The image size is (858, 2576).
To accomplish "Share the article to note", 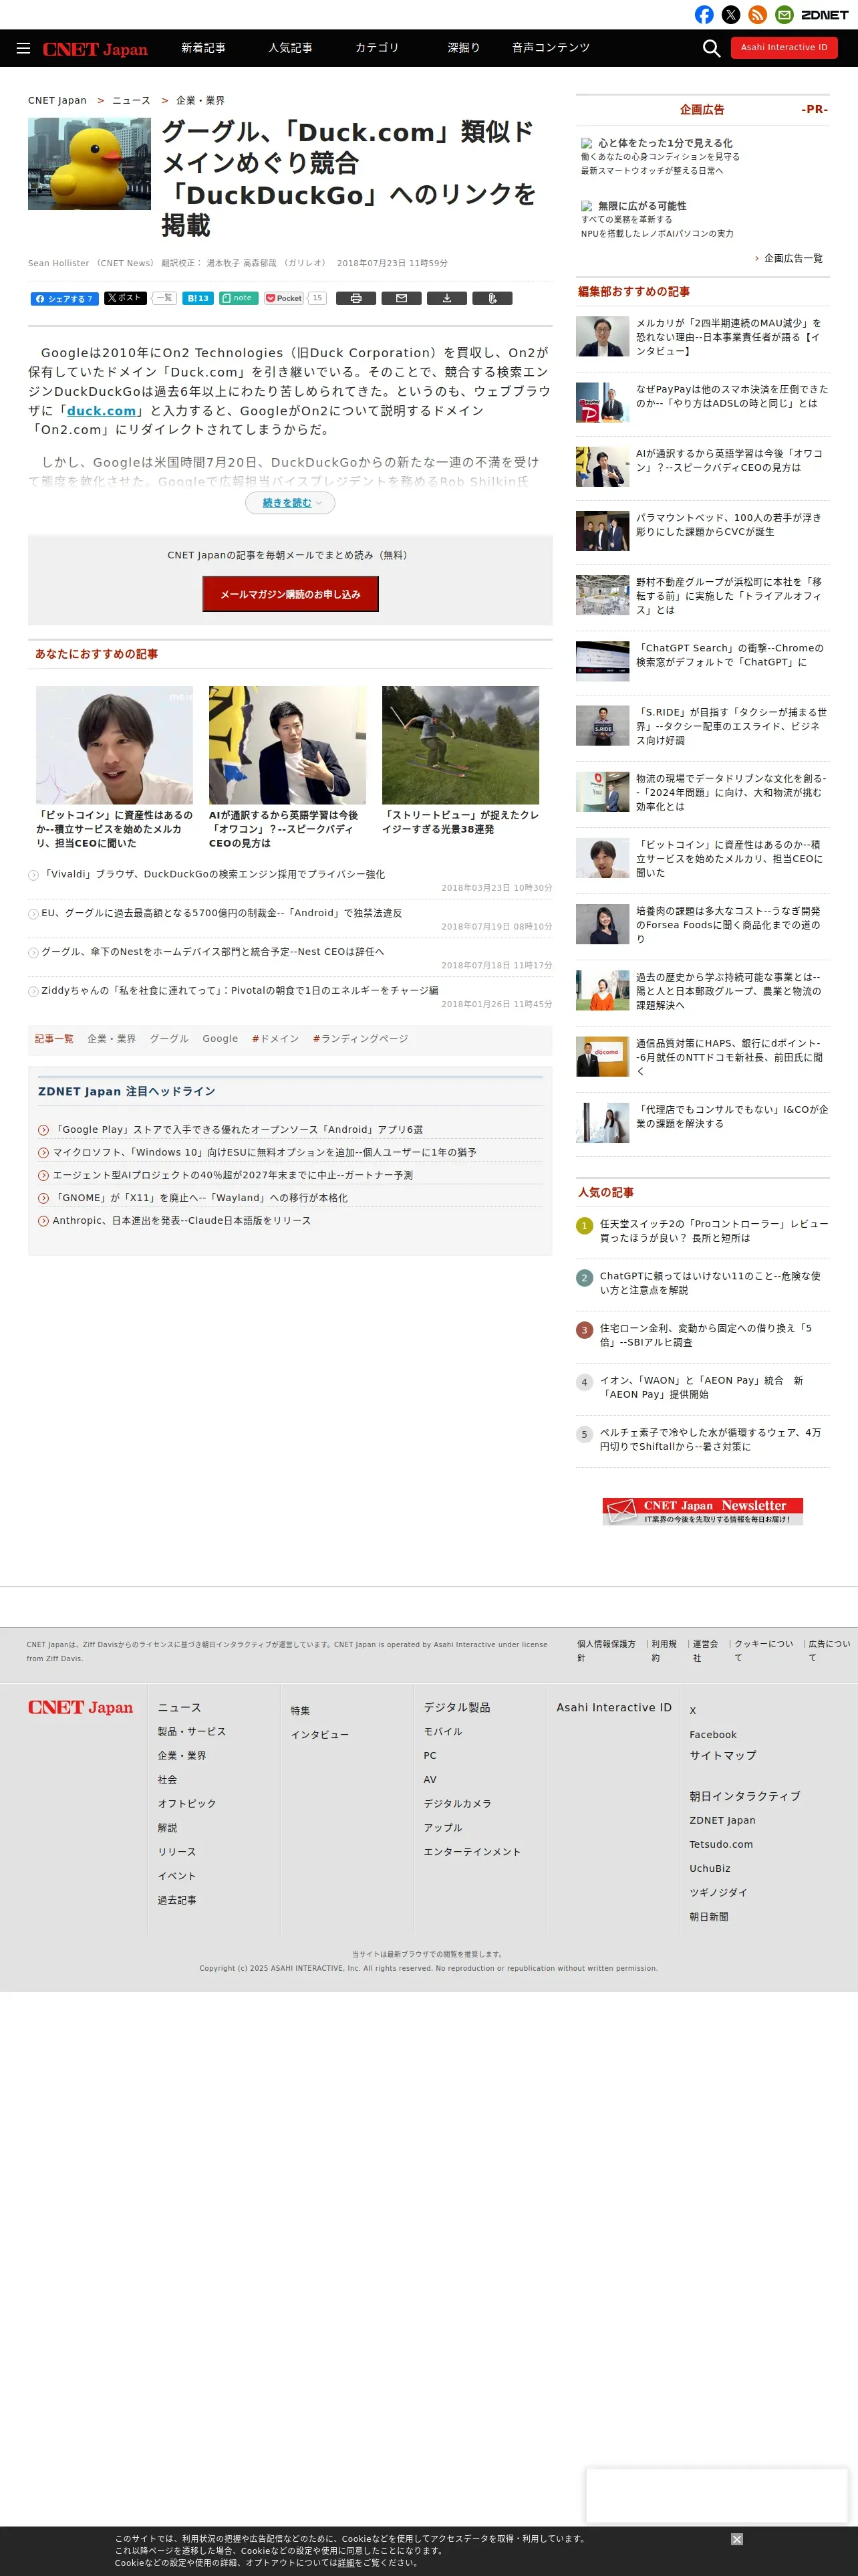I will [x=239, y=298].
